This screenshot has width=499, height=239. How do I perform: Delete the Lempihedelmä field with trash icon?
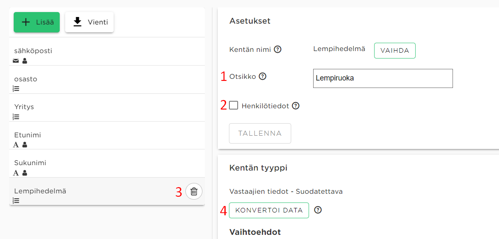coord(194,191)
